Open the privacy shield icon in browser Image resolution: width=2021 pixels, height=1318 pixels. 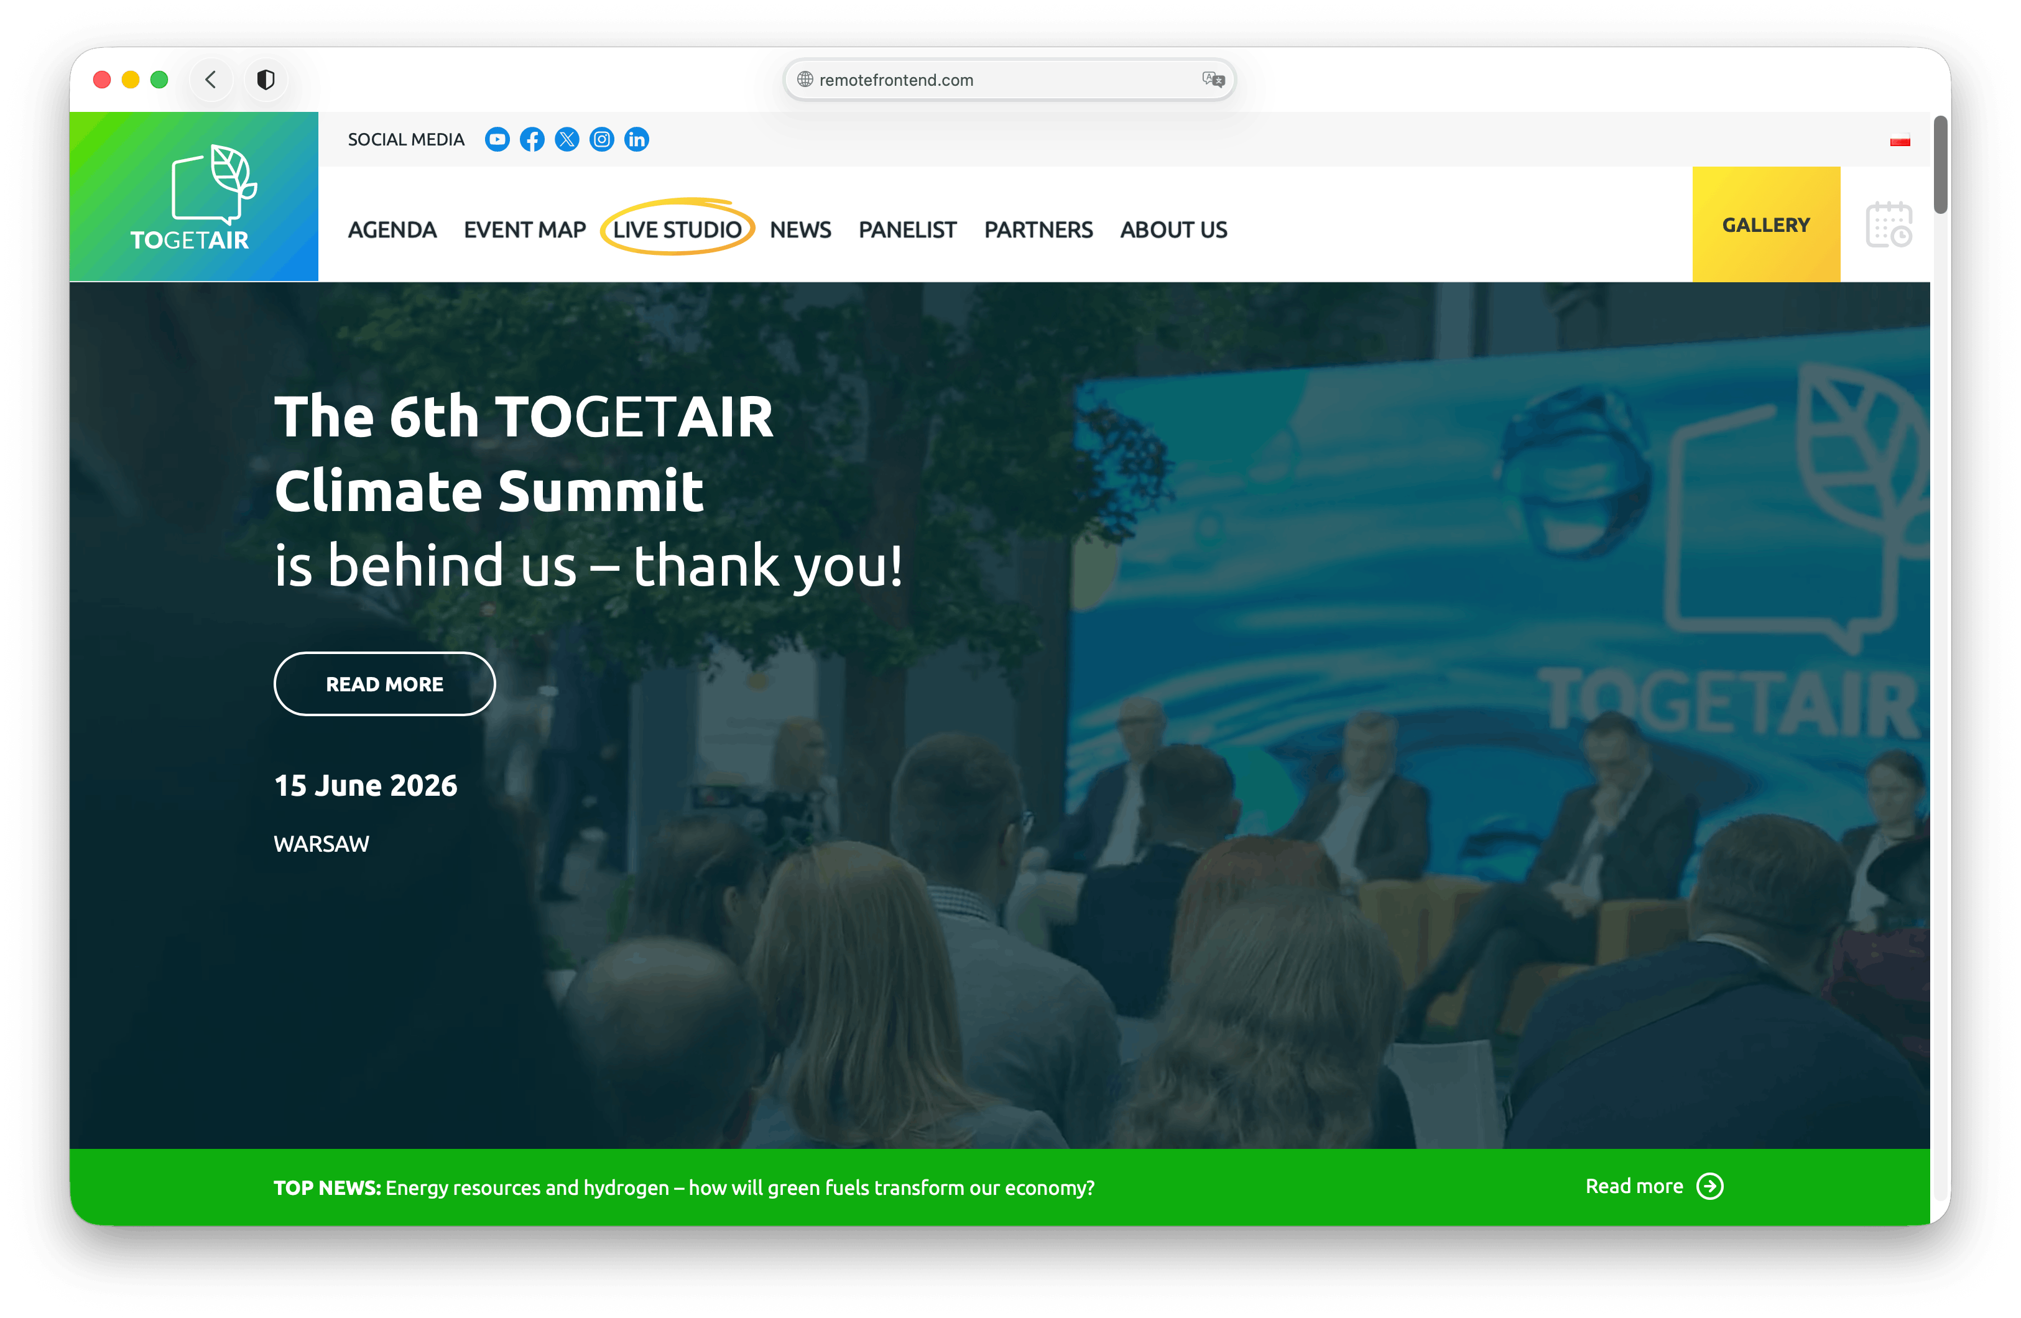click(x=265, y=80)
